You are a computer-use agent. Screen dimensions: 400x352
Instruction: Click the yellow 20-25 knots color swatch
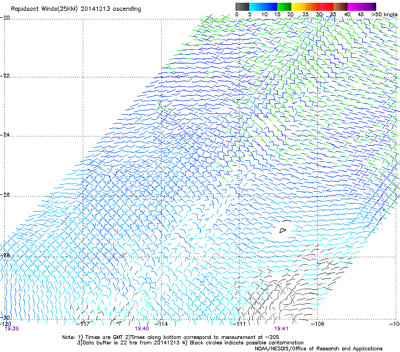tap(298, 6)
